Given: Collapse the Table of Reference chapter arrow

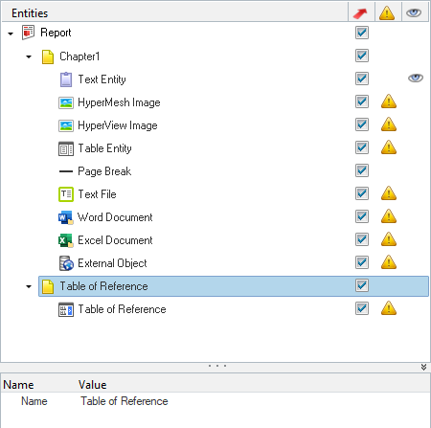Looking at the screenshot, I should [x=29, y=286].
